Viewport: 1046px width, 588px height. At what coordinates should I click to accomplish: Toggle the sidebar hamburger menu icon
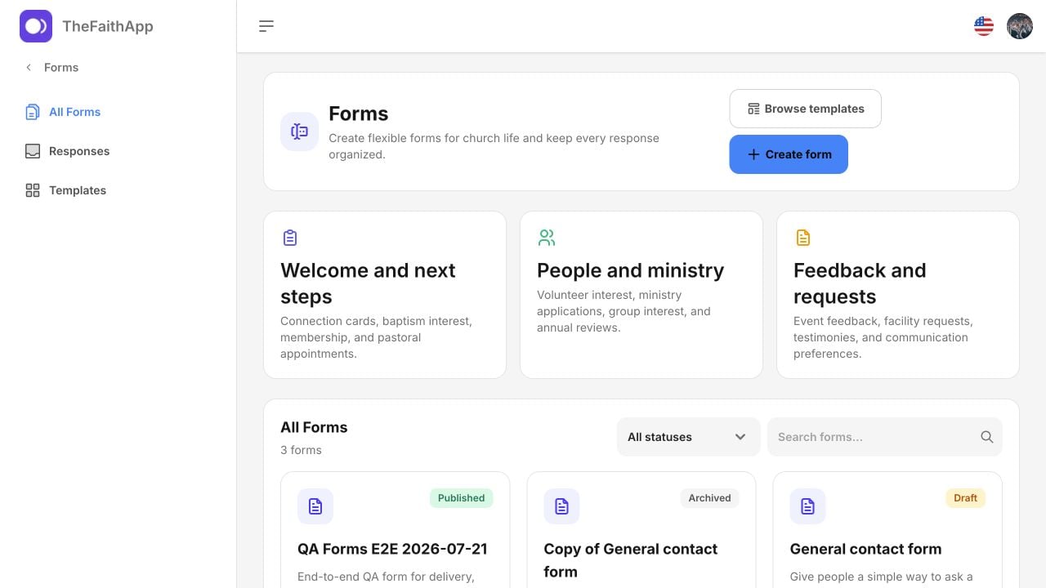pos(266,26)
